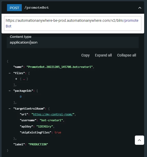Open the https://my-control-room/ link

click(x=53, y=114)
